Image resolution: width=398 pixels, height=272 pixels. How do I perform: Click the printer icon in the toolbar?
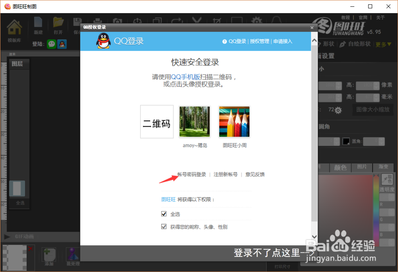pyautogui.click(x=98, y=21)
